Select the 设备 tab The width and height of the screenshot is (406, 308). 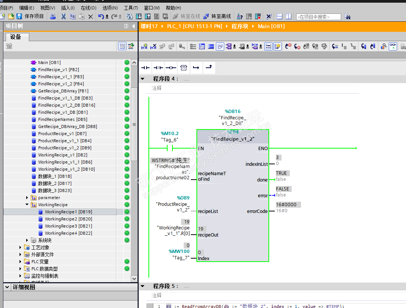tap(16, 37)
